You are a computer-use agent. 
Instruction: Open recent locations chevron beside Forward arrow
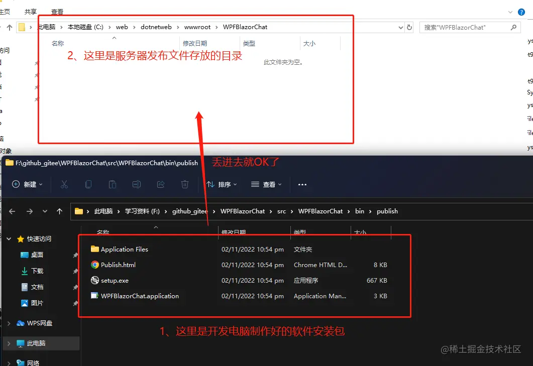coord(45,211)
